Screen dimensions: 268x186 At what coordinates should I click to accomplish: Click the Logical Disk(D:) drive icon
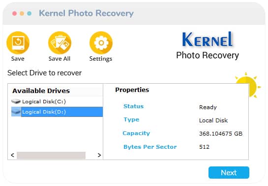click(16, 112)
